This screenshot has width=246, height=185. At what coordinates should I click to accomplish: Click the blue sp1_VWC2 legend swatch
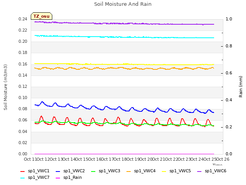tap(58, 171)
